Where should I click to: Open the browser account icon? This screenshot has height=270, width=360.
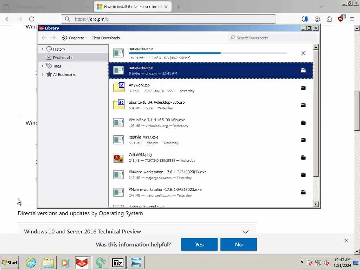click(x=317, y=19)
